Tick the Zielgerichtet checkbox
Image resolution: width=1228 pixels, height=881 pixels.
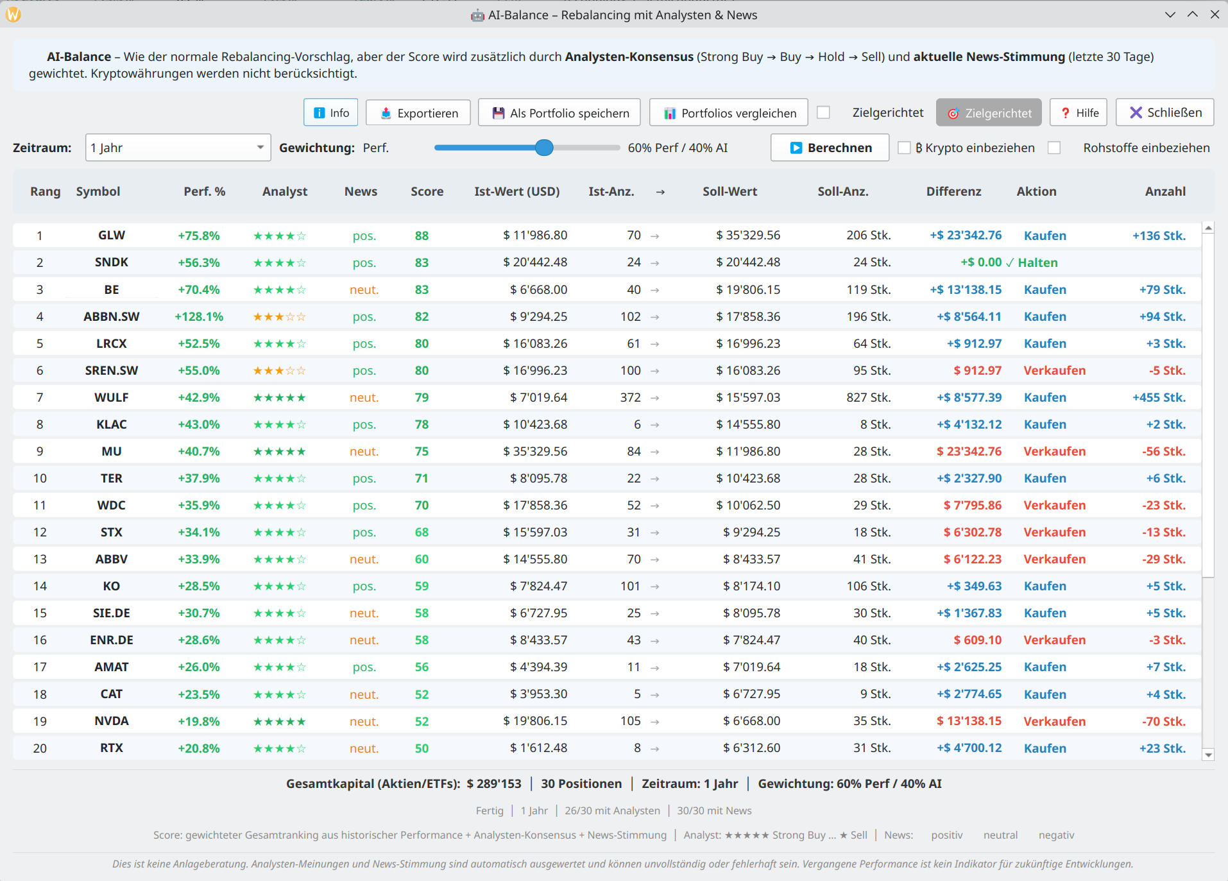(x=824, y=113)
